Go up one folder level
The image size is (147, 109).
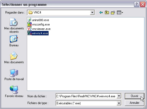click(x=107, y=12)
